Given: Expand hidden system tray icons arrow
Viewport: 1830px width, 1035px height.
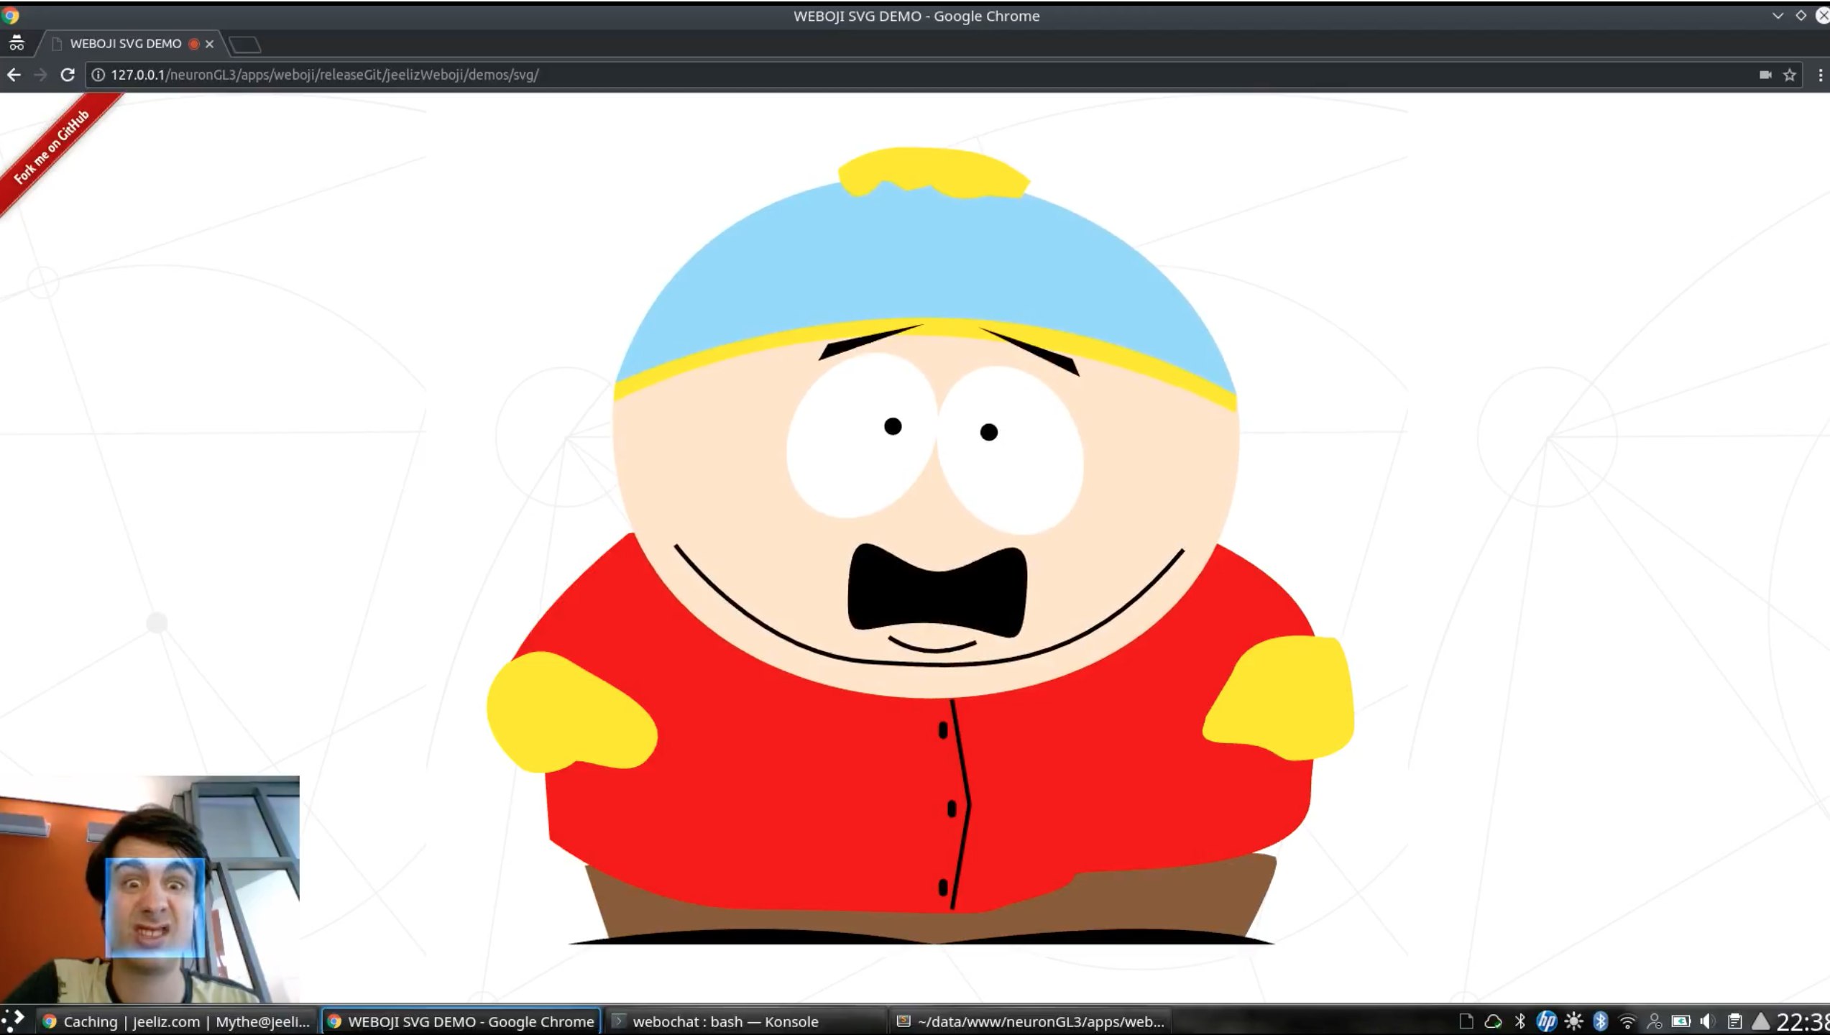Looking at the screenshot, I should [1761, 1021].
